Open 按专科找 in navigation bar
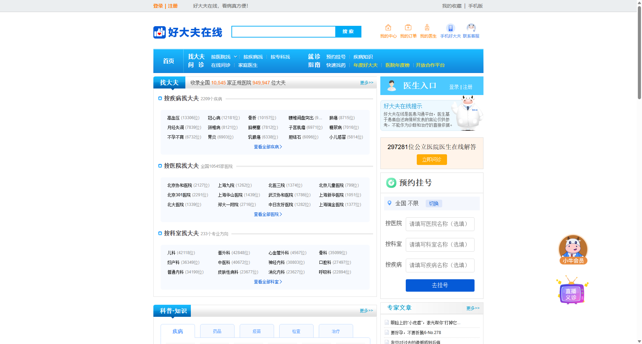Screen dimensions: 642x344 point(280,57)
